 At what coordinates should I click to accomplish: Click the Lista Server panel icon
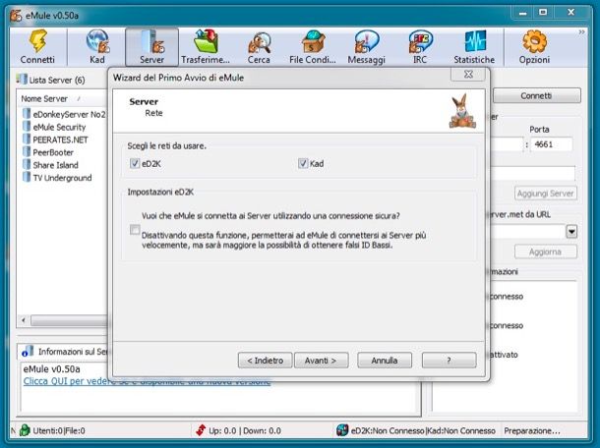point(22,80)
